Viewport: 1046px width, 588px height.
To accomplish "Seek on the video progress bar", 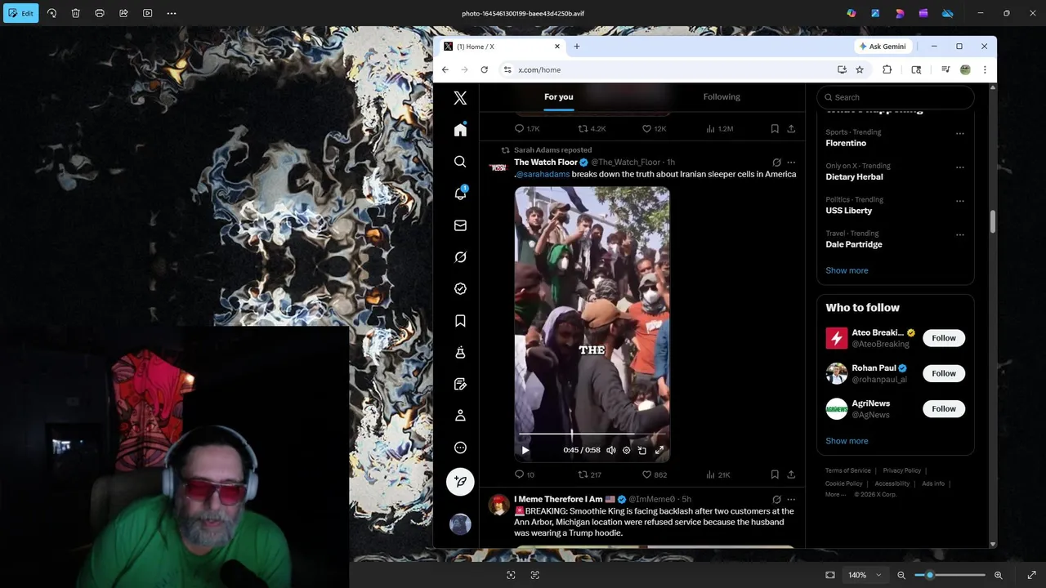I will (592, 434).
